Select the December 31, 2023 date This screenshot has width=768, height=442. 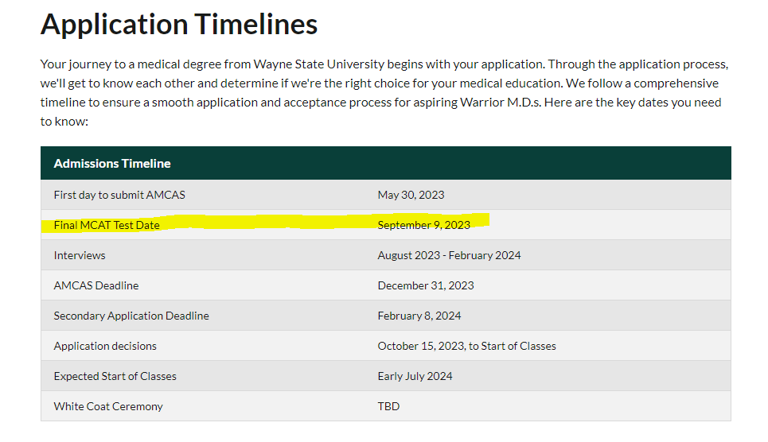pyautogui.click(x=426, y=285)
